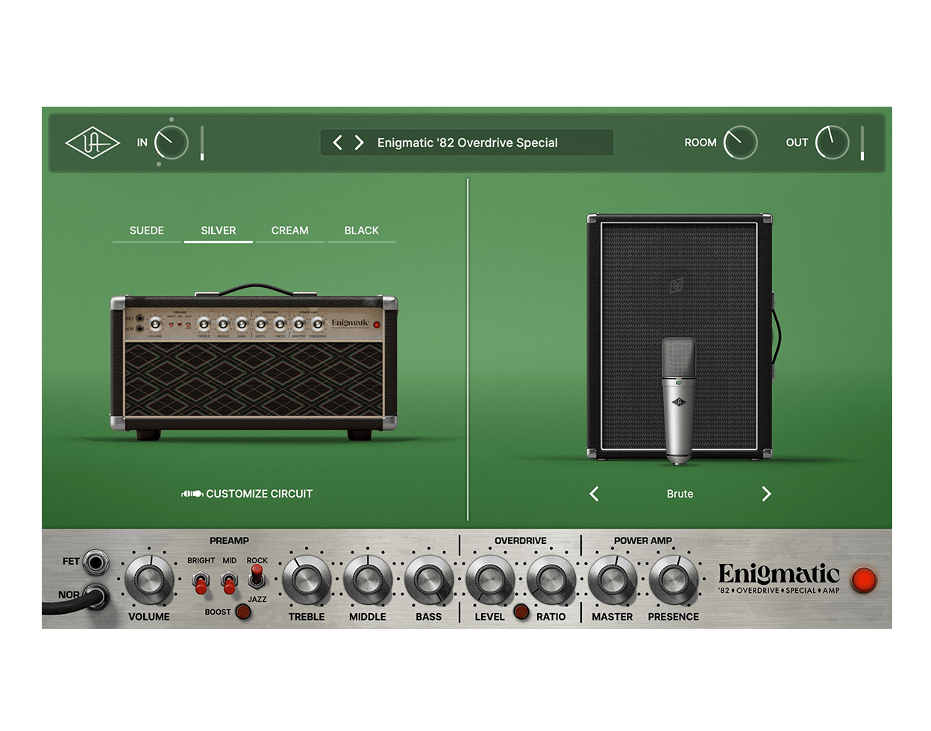Image resolution: width=931 pixels, height=731 pixels.
Task: Turn the MIDDLE knob
Action: click(x=368, y=580)
